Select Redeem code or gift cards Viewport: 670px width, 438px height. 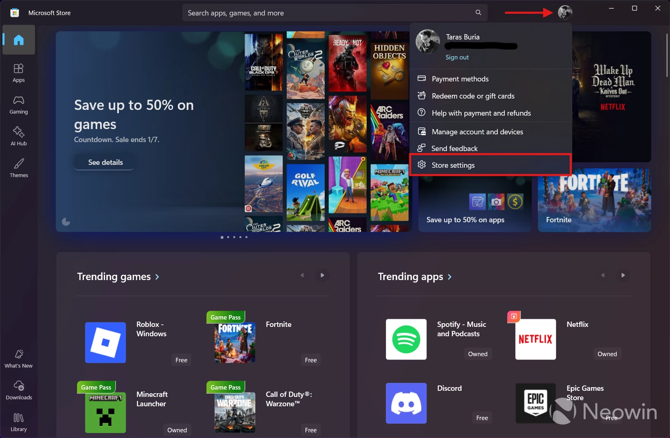click(491, 96)
